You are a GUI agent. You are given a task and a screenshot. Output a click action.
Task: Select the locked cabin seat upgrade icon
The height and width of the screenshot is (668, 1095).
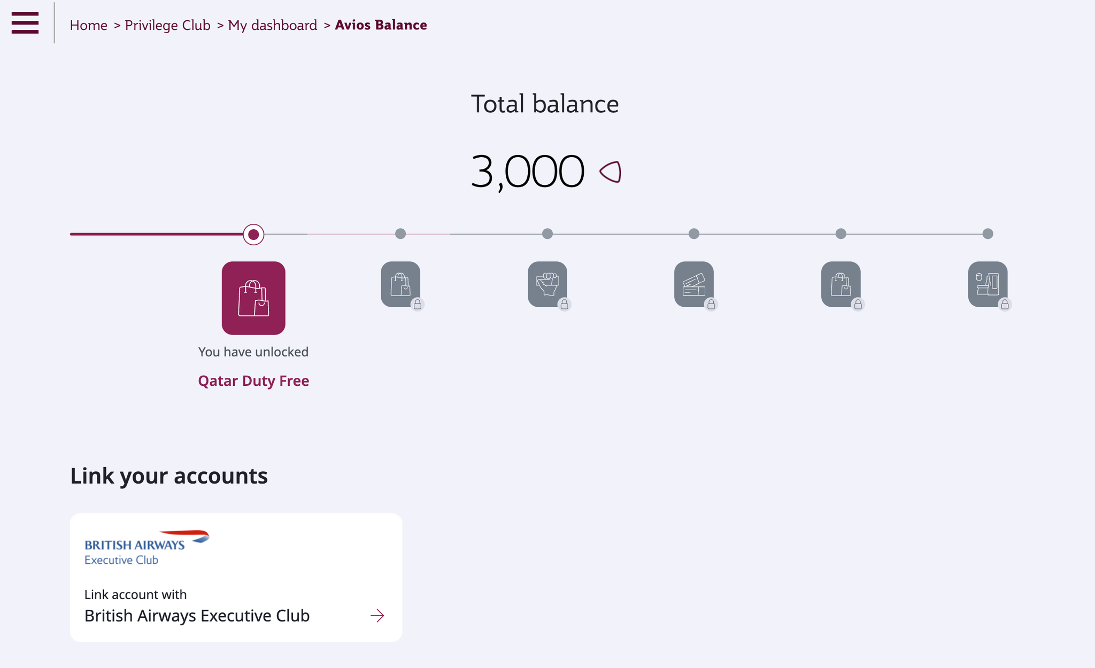[x=988, y=285]
